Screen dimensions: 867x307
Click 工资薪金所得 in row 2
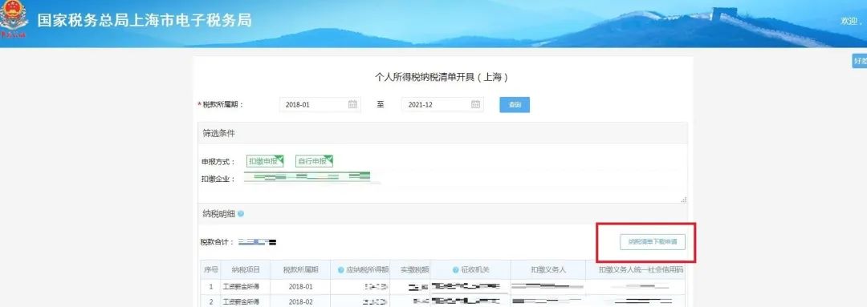click(x=241, y=301)
